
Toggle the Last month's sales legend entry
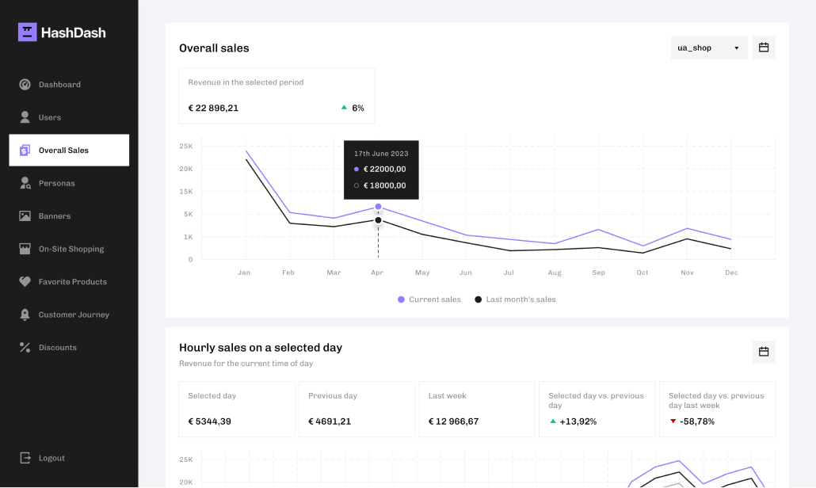[515, 299]
